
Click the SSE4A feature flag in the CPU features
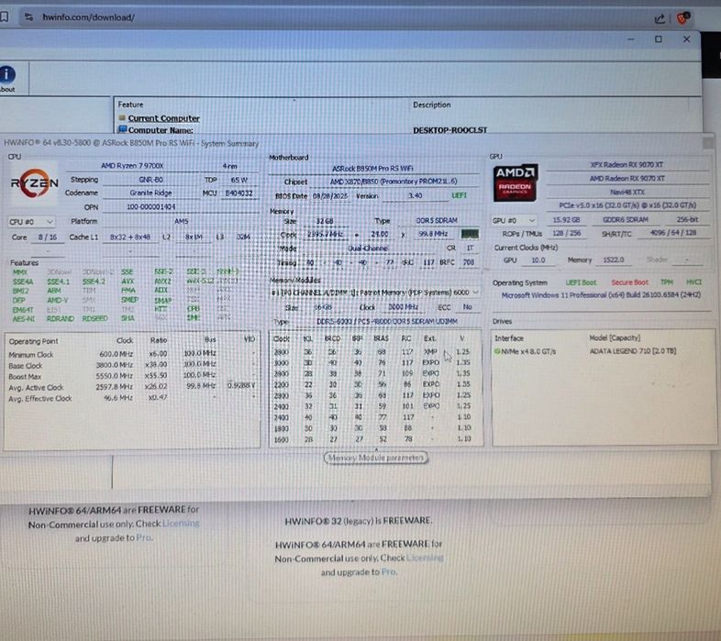point(23,282)
